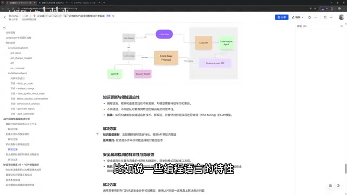347x195 pixels.
Task: Click the document vertical scrollbar thumb
Action: click(346, 168)
